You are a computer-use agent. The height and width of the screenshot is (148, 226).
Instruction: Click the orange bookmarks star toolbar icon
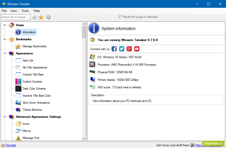(x=41, y=17)
